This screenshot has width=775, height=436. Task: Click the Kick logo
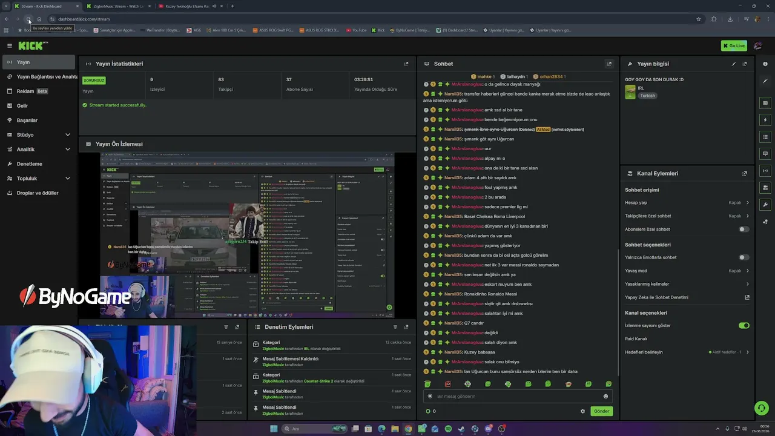pos(33,45)
